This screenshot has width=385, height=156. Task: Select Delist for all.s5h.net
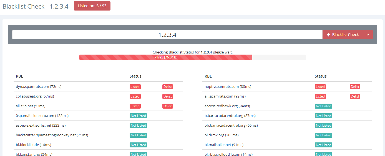(168, 106)
